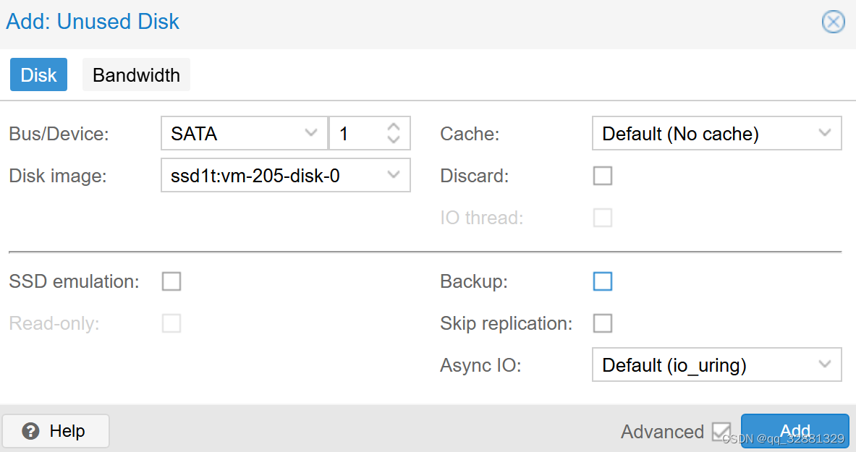Toggle the SSD emulation checkbox

click(x=171, y=281)
